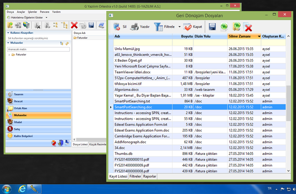
Task: Collapse the Kullanıcı Kısayolları section
Action: click(8, 33)
